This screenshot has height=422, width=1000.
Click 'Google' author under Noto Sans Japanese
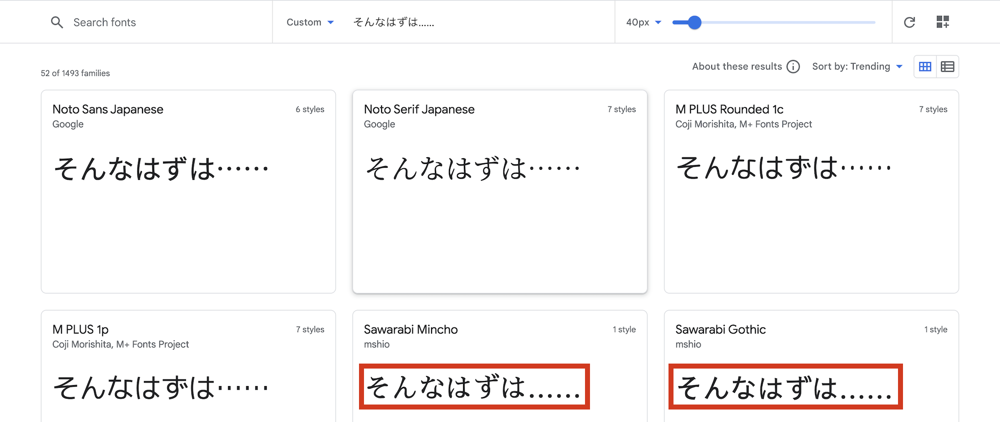point(68,124)
